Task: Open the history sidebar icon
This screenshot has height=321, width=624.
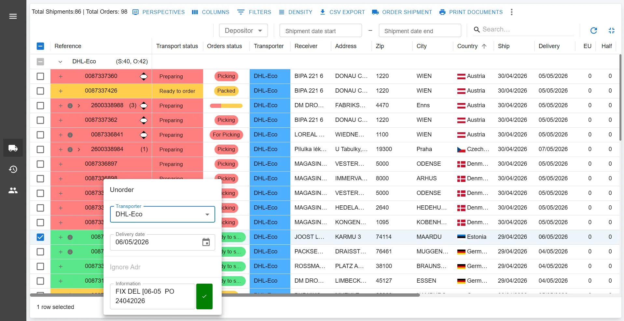Action: [13, 169]
